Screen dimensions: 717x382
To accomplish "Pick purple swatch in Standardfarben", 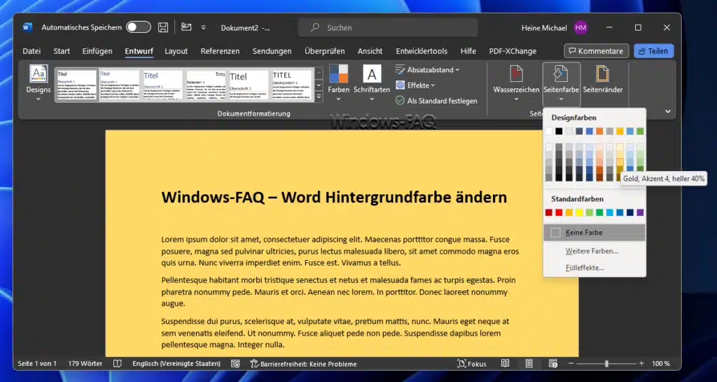I will pyautogui.click(x=640, y=213).
